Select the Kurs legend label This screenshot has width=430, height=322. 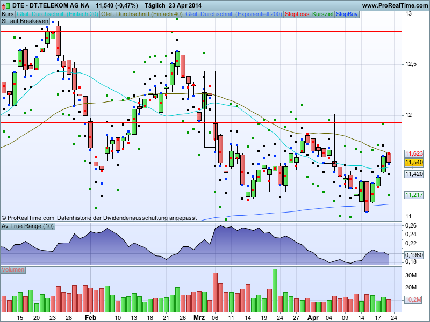[8, 14]
